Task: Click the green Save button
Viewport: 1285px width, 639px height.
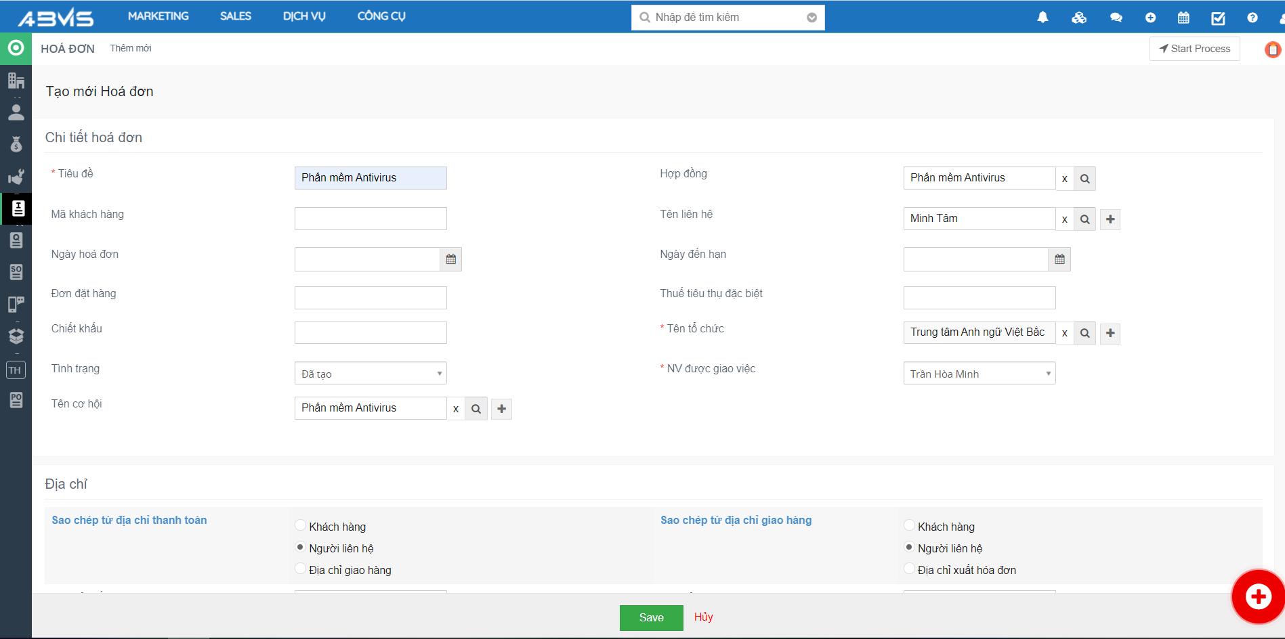Action: [651, 617]
